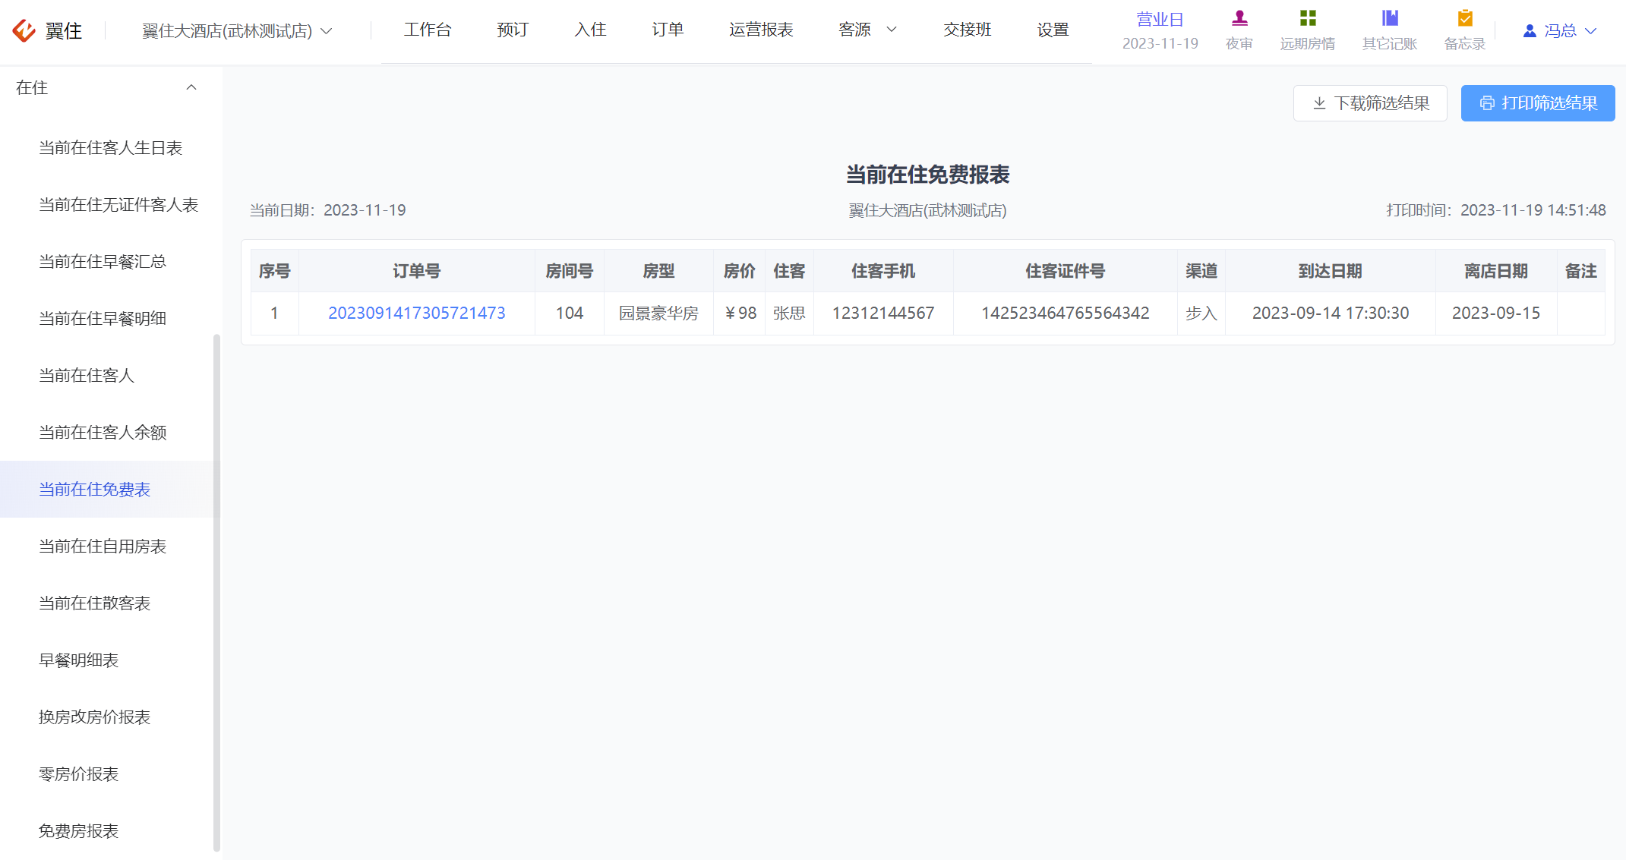This screenshot has width=1626, height=860.
Task: Click the 房价 column header
Action: point(740,271)
